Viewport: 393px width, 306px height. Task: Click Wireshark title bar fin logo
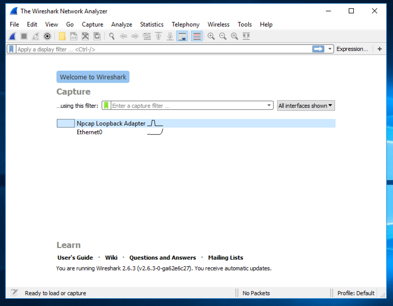tap(14, 11)
